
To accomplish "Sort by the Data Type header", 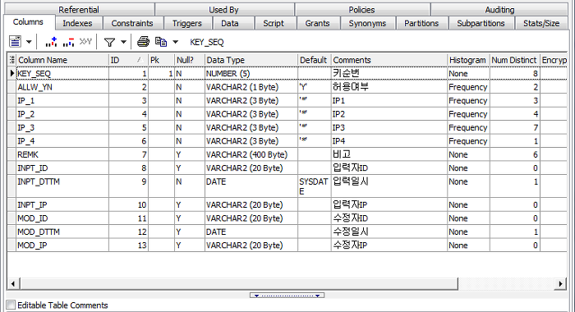I will [x=251, y=60].
